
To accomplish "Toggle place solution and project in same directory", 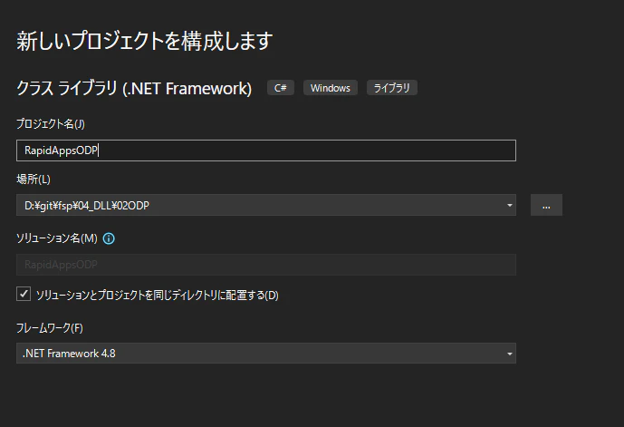I will coord(24,294).
